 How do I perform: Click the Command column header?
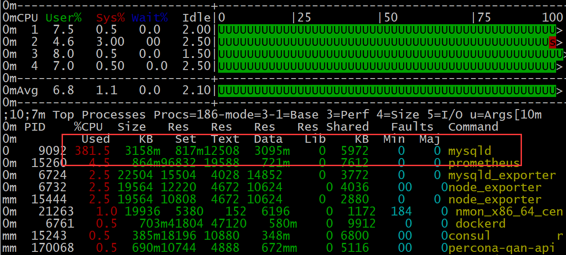[473, 127]
